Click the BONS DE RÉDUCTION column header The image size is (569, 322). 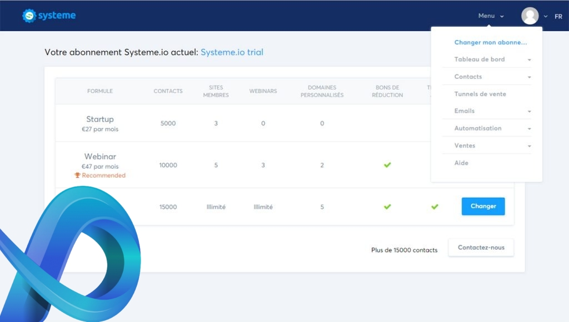[x=387, y=91]
